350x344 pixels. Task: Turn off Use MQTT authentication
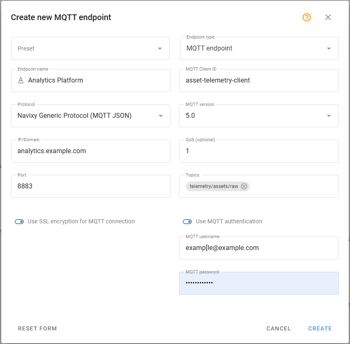point(187,221)
